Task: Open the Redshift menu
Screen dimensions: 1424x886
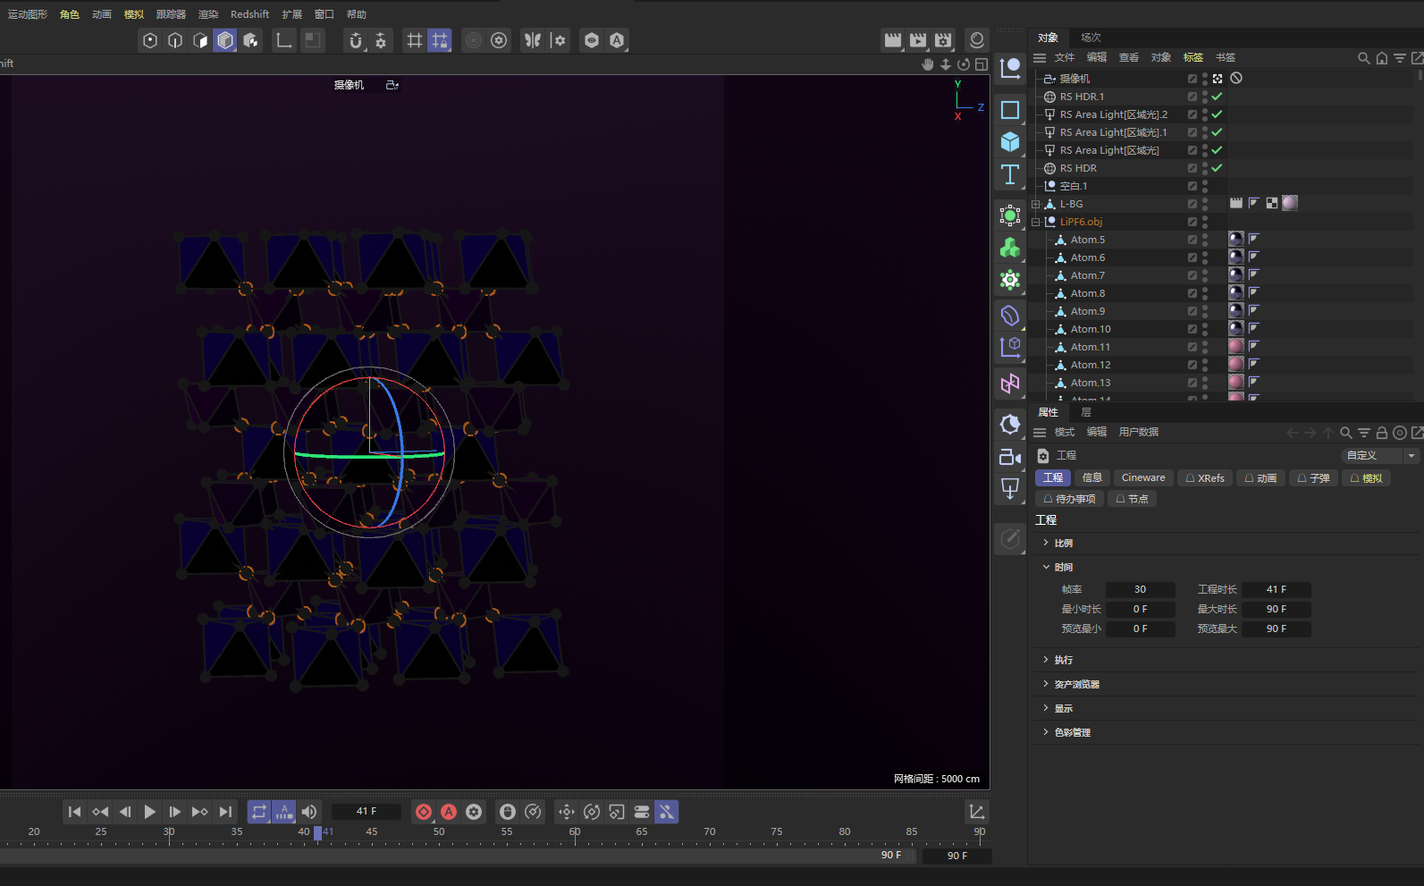Action: (249, 14)
